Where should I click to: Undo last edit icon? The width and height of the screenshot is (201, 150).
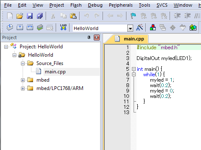tap(87, 16)
